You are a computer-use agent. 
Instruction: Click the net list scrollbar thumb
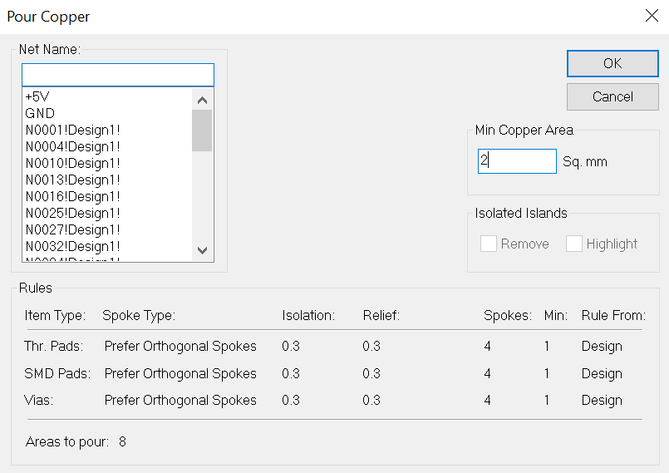[202, 131]
